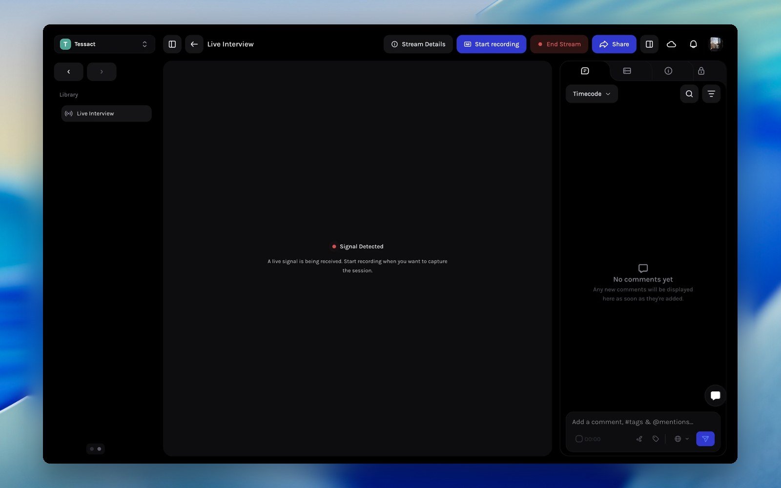
Task: Focus the Add a comment input field
Action: coord(643,422)
